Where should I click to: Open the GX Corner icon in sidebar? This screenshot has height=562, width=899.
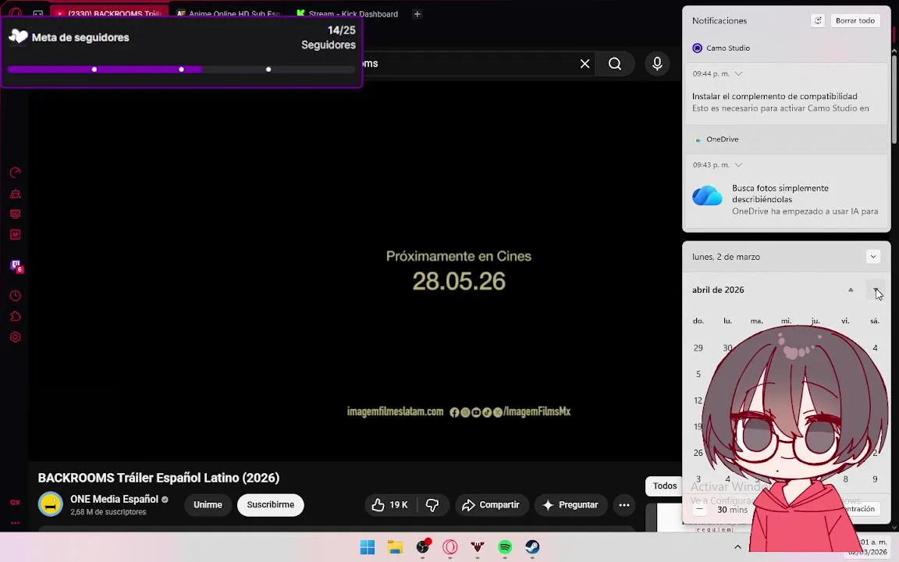16,503
